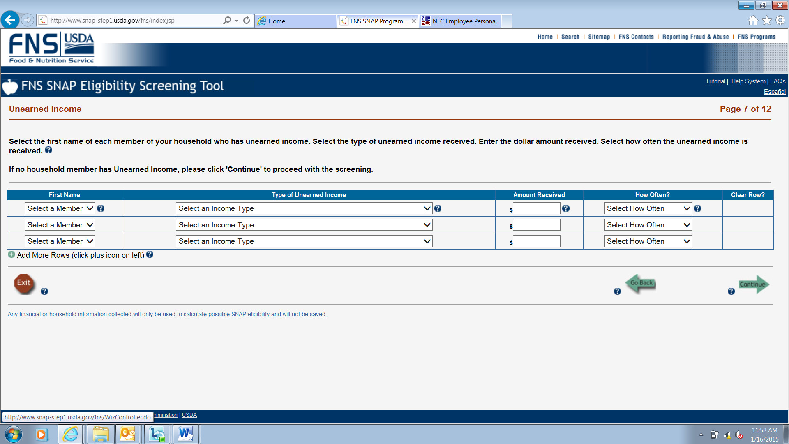Image resolution: width=789 pixels, height=444 pixels.
Task: Click the help icon beside the Exit button
Action: point(44,291)
